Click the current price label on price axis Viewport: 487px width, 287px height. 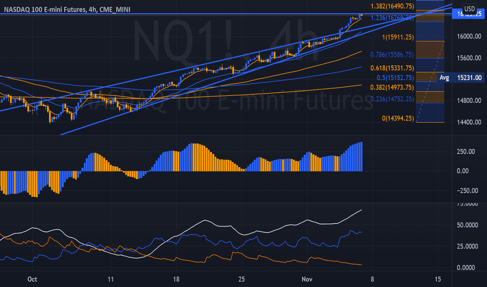pyautogui.click(x=468, y=14)
